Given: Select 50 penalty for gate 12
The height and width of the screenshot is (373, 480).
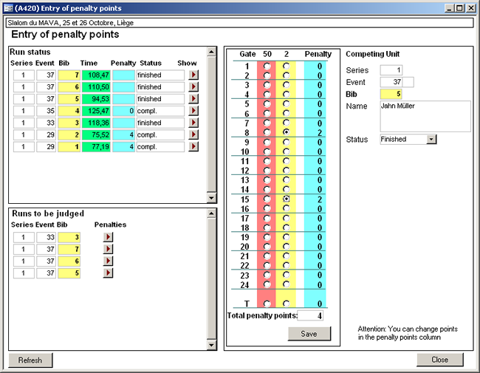Looking at the screenshot, I should pos(267,171).
